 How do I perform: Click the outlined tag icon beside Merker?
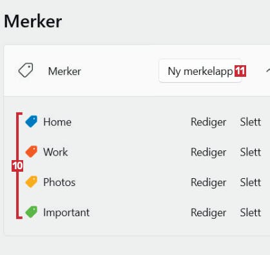click(x=26, y=70)
